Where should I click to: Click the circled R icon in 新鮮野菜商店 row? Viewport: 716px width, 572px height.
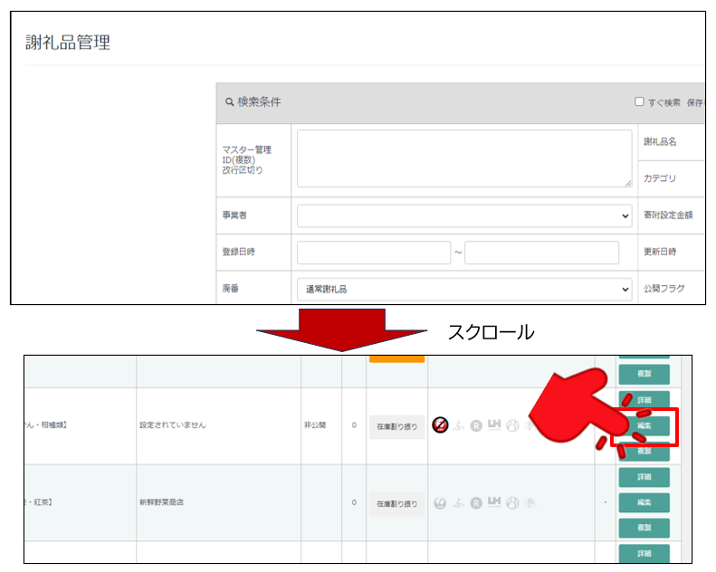tap(476, 503)
